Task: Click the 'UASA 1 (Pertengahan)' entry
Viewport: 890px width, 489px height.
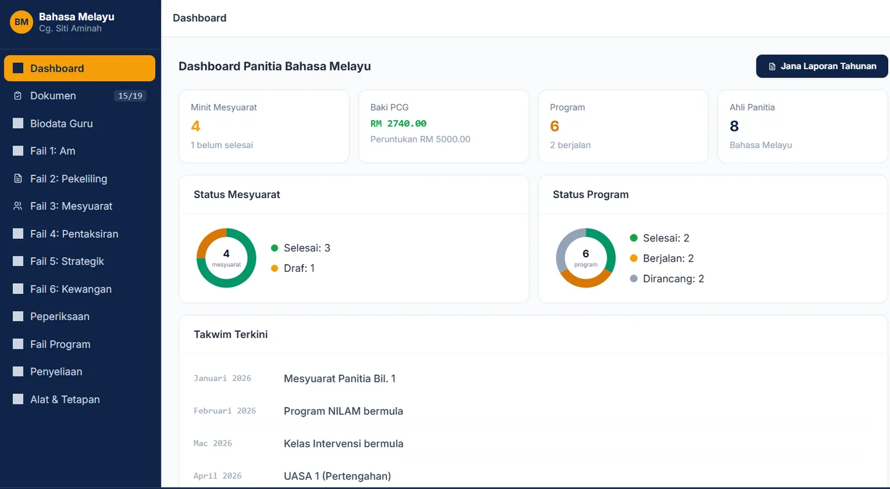Action: 338,476
